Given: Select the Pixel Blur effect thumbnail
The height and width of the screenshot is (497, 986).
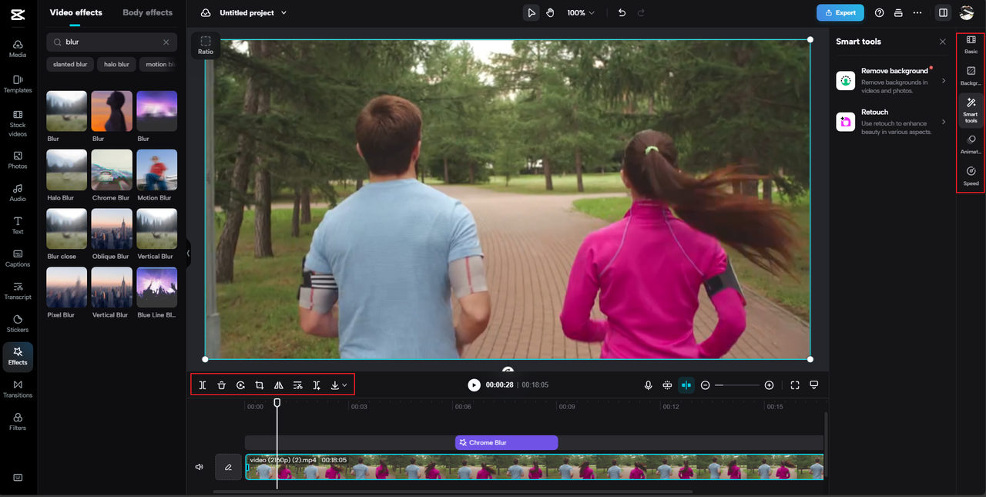Looking at the screenshot, I should tap(67, 287).
